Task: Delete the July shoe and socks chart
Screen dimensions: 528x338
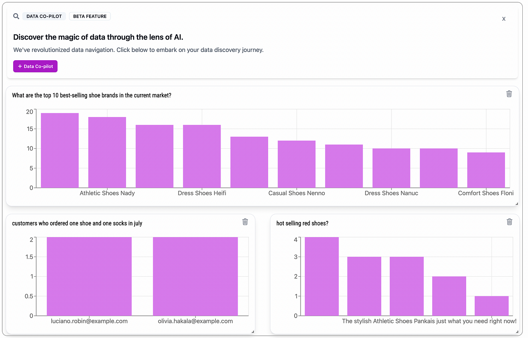Action: pos(245,222)
